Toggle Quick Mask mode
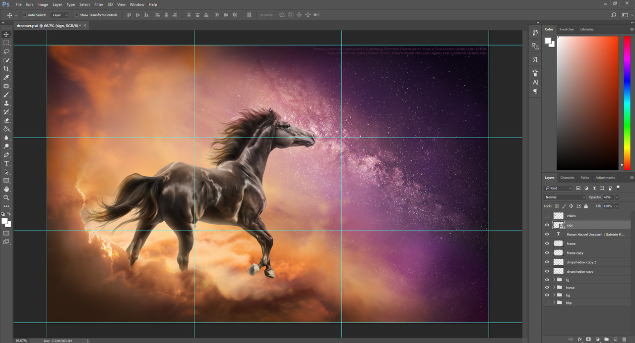The image size is (635, 343). (x=6, y=233)
